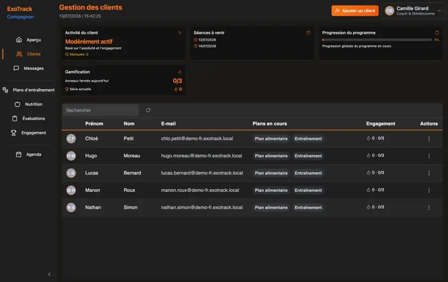Open the Nutrition apple icon
Image resolution: width=448 pixels, height=282 pixels.
pyautogui.click(x=17, y=104)
